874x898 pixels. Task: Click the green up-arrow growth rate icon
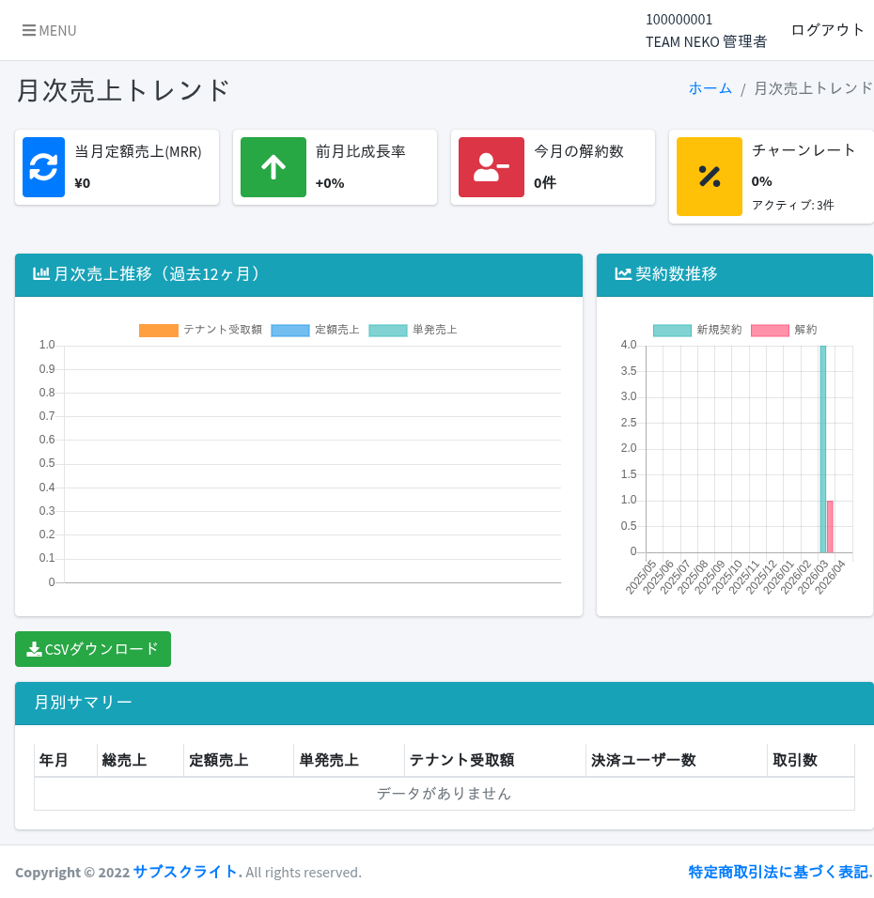tap(273, 166)
